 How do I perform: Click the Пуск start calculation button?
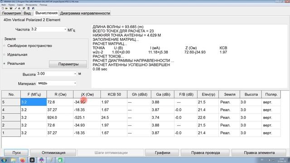point(16,153)
